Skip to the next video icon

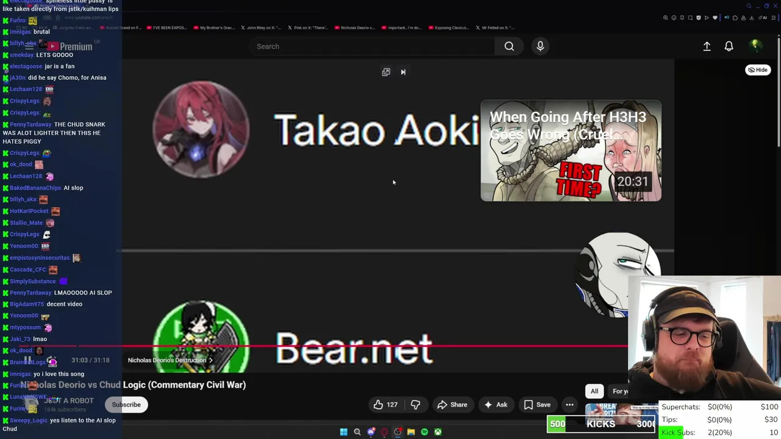[403, 72]
